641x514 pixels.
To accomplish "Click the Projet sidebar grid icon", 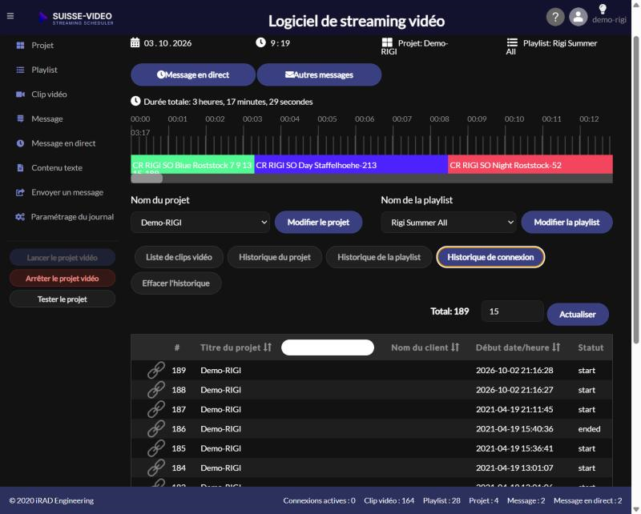I will 20,46.
